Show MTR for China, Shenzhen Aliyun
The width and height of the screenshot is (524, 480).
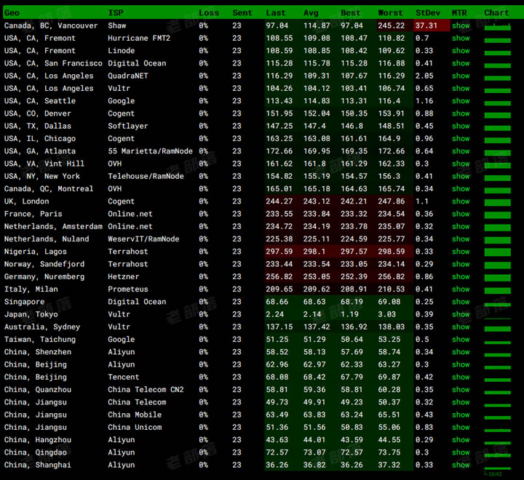(461, 352)
